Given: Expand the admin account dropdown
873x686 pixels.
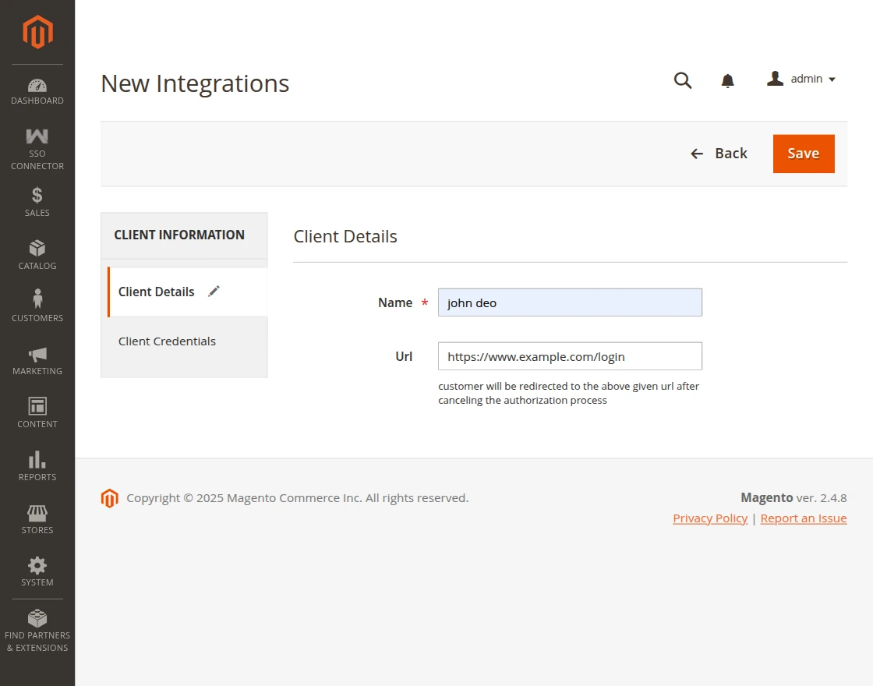Looking at the screenshot, I should [801, 79].
